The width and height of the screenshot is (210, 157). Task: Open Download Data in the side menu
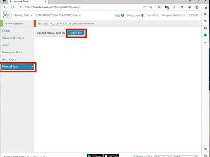click(12, 52)
